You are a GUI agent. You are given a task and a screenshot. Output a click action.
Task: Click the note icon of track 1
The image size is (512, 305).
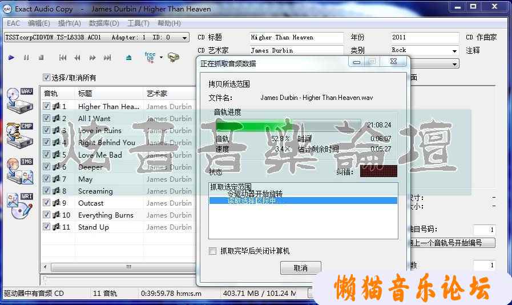[x=57, y=106]
